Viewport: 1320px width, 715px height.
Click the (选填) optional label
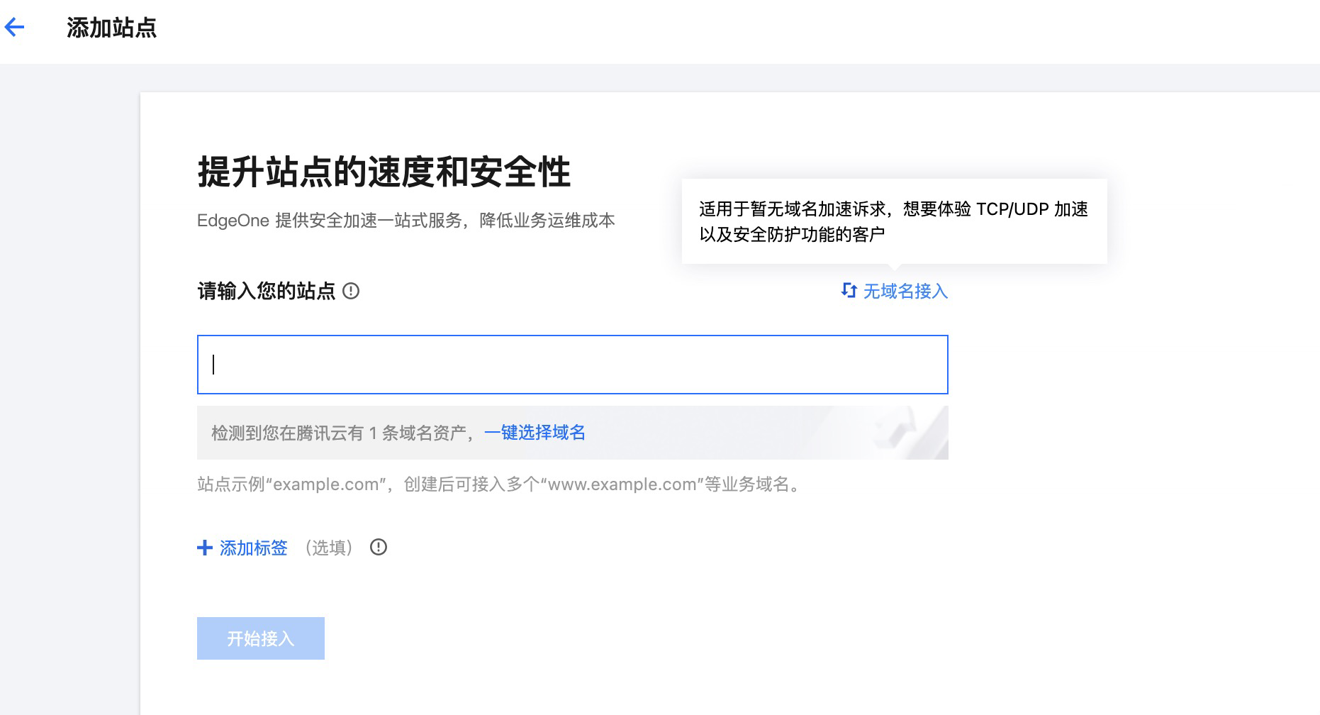tap(328, 548)
